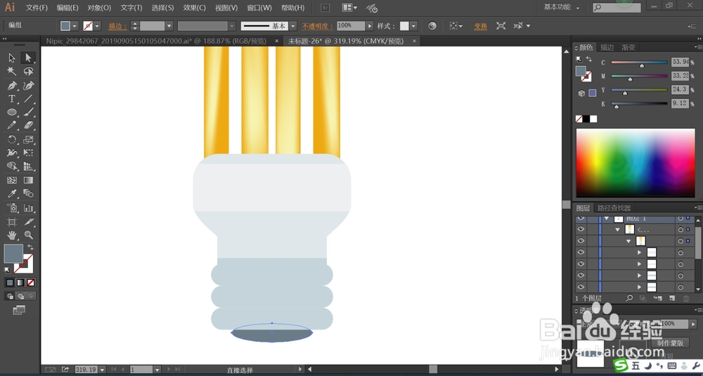Set toolbox paint mode to None
Viewport: 703px width, 376px height.
[x=31, y=283]
